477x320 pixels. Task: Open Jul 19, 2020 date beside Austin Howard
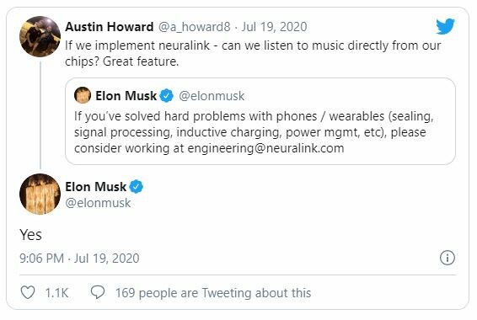(274, 27)
